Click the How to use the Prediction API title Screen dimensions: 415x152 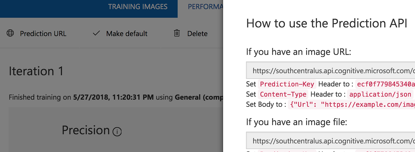[x=327, y=23]
